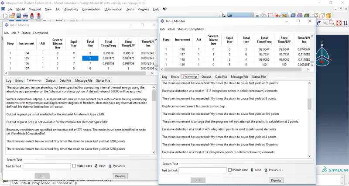Screen dimensions: 349x186
Task: Click the toolbox selection options icon
Action: pos(284,16)
